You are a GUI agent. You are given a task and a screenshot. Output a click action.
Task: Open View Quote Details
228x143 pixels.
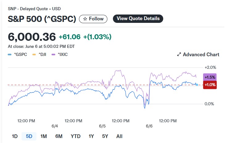(x=138, y=19)
